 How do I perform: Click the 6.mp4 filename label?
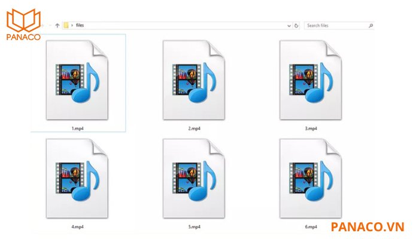(x=311, y=227)
